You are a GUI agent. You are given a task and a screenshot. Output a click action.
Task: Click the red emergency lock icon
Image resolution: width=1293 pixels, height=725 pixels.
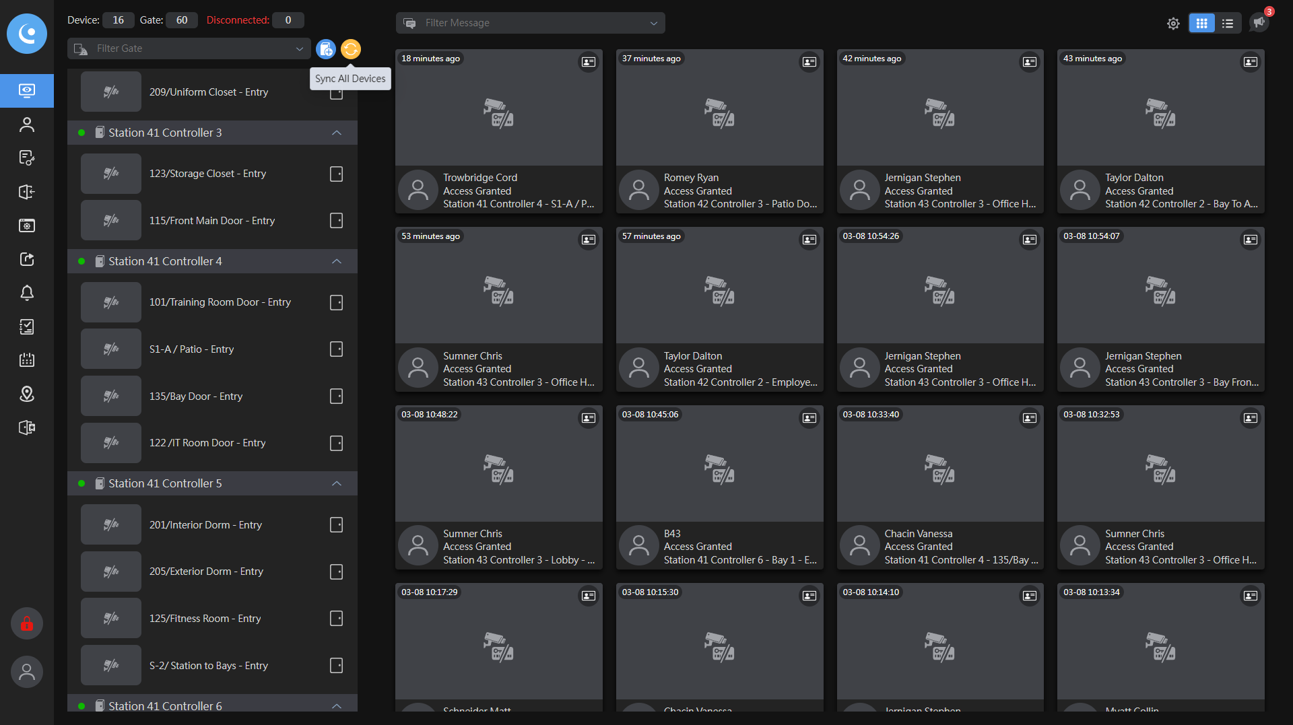coord(27,624)
